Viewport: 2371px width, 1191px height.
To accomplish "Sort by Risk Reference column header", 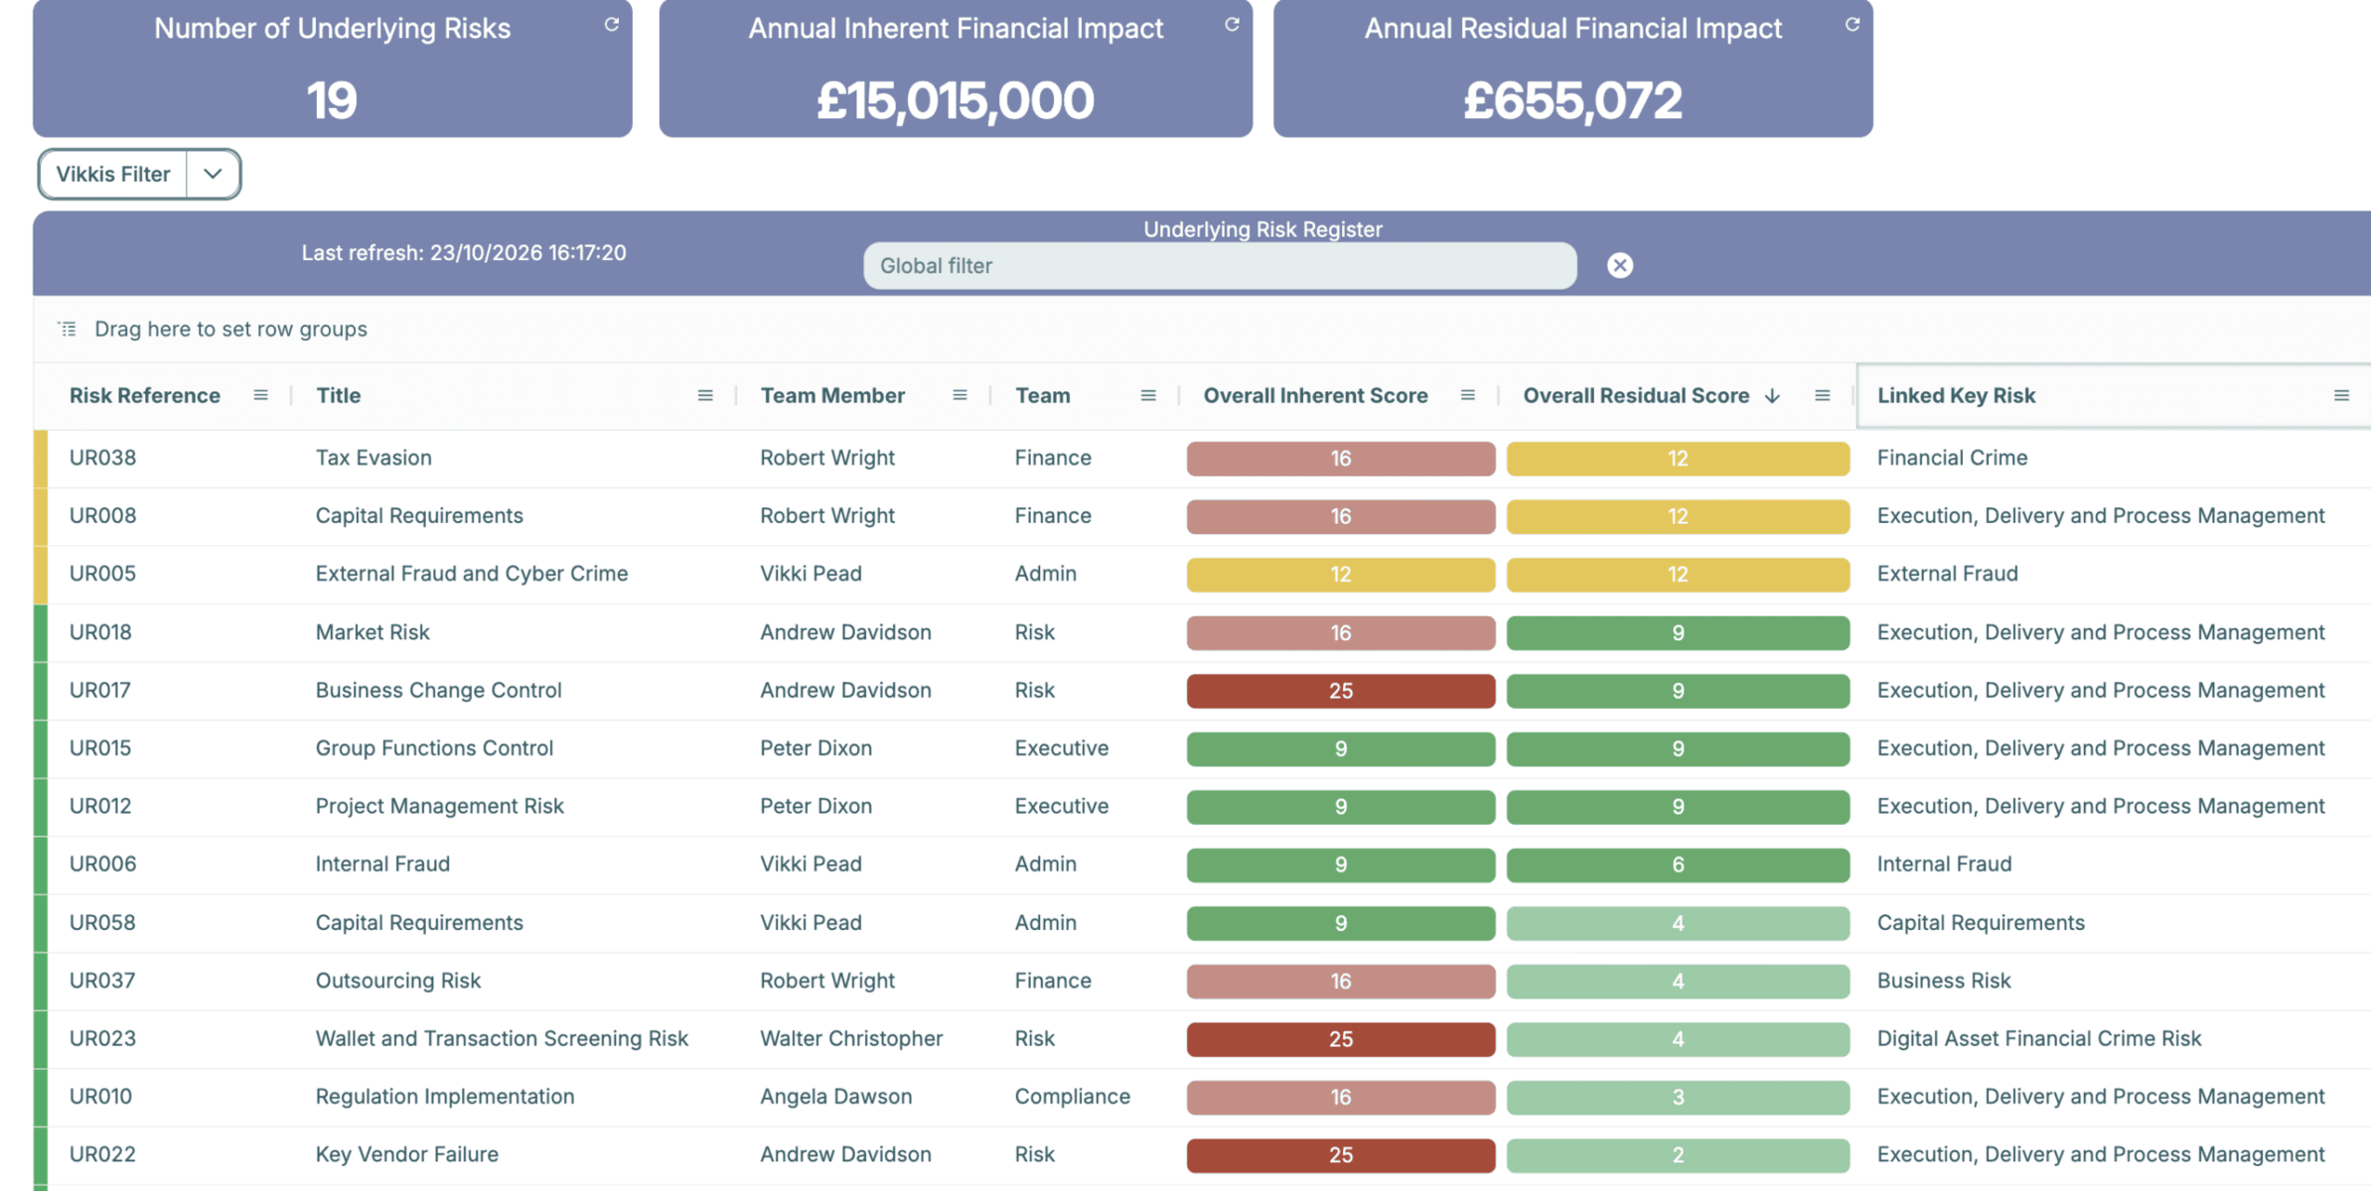I will 145,395.
